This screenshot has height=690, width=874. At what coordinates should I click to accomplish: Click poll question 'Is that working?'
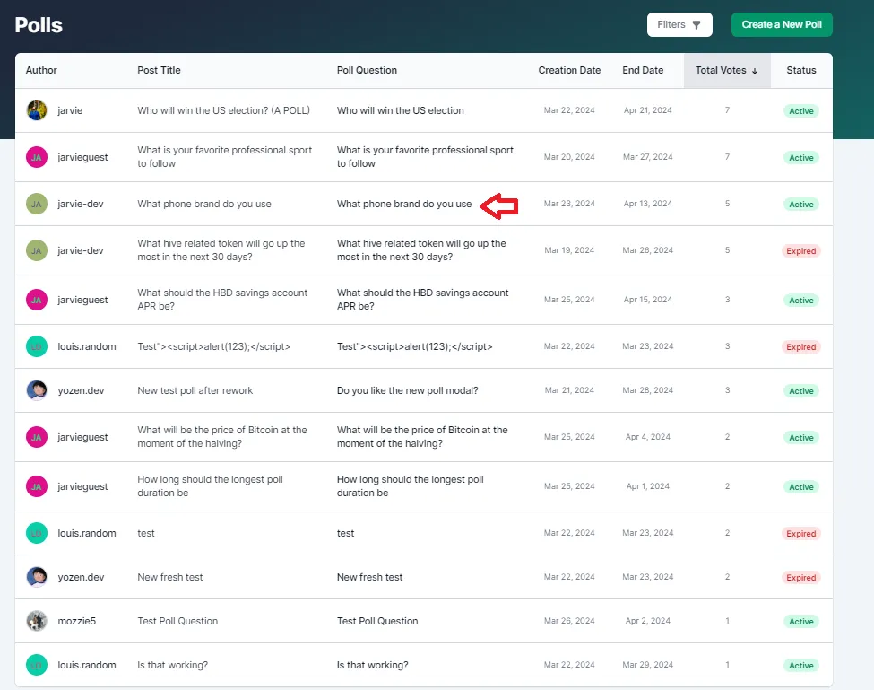[x=372, y=665]
